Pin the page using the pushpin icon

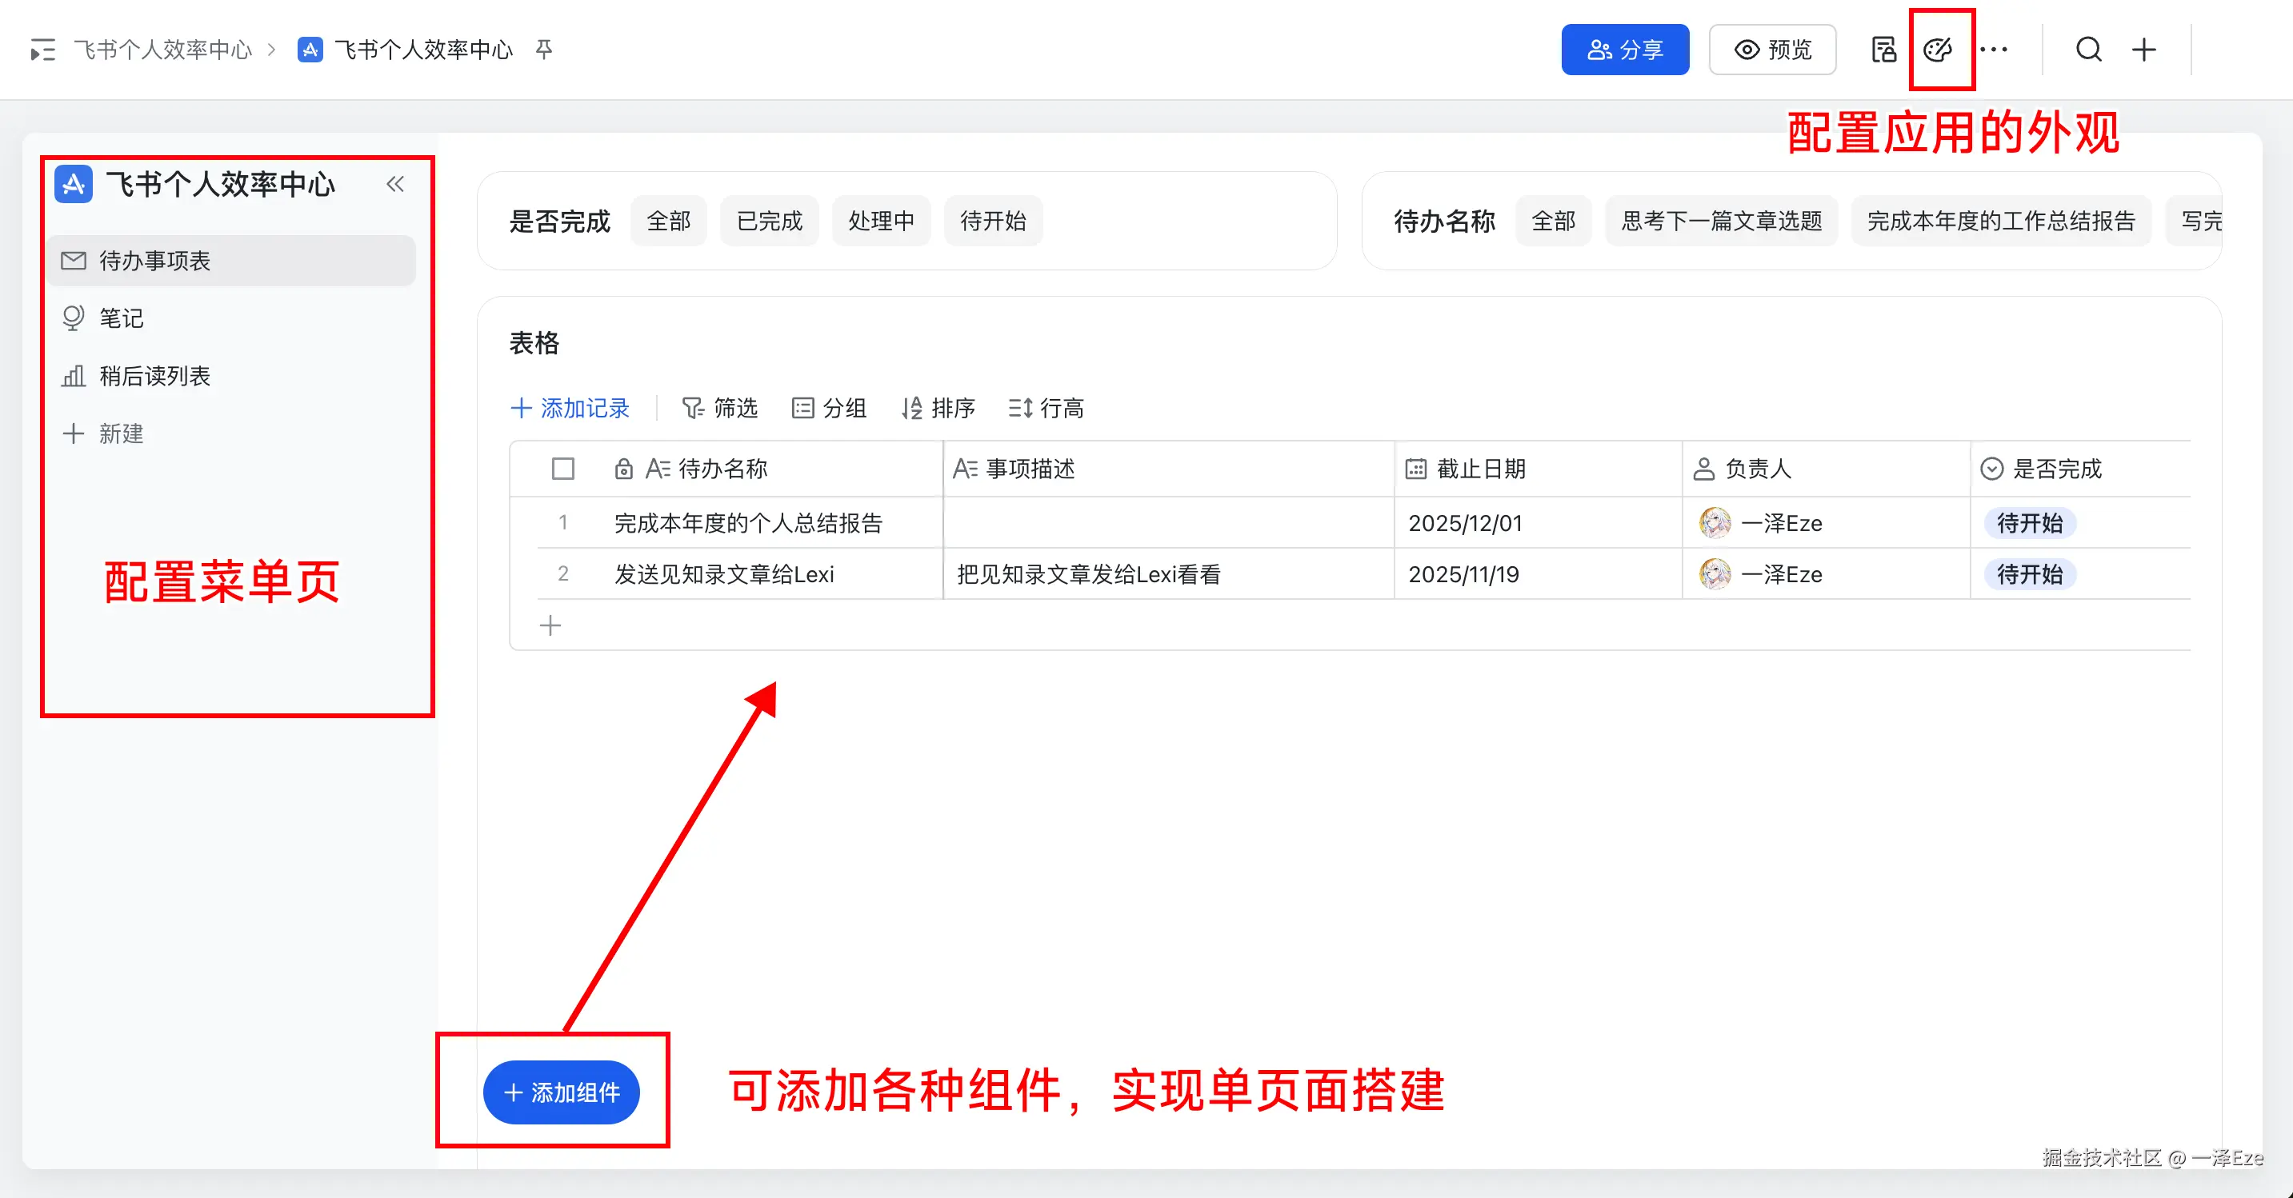[x=544, y=50]
